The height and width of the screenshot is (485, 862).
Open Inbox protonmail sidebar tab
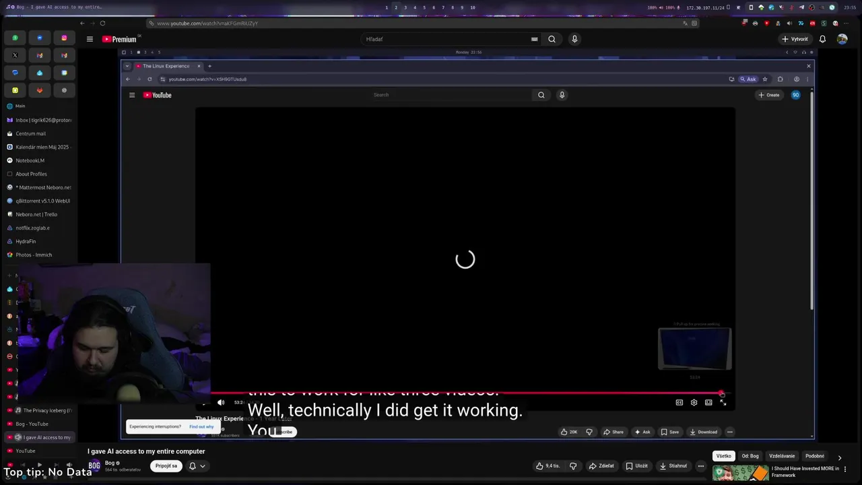tap(39, 120)
